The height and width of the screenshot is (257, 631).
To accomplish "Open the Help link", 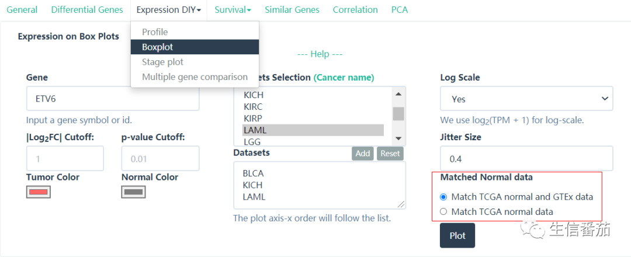I will (x=320, y=54).
